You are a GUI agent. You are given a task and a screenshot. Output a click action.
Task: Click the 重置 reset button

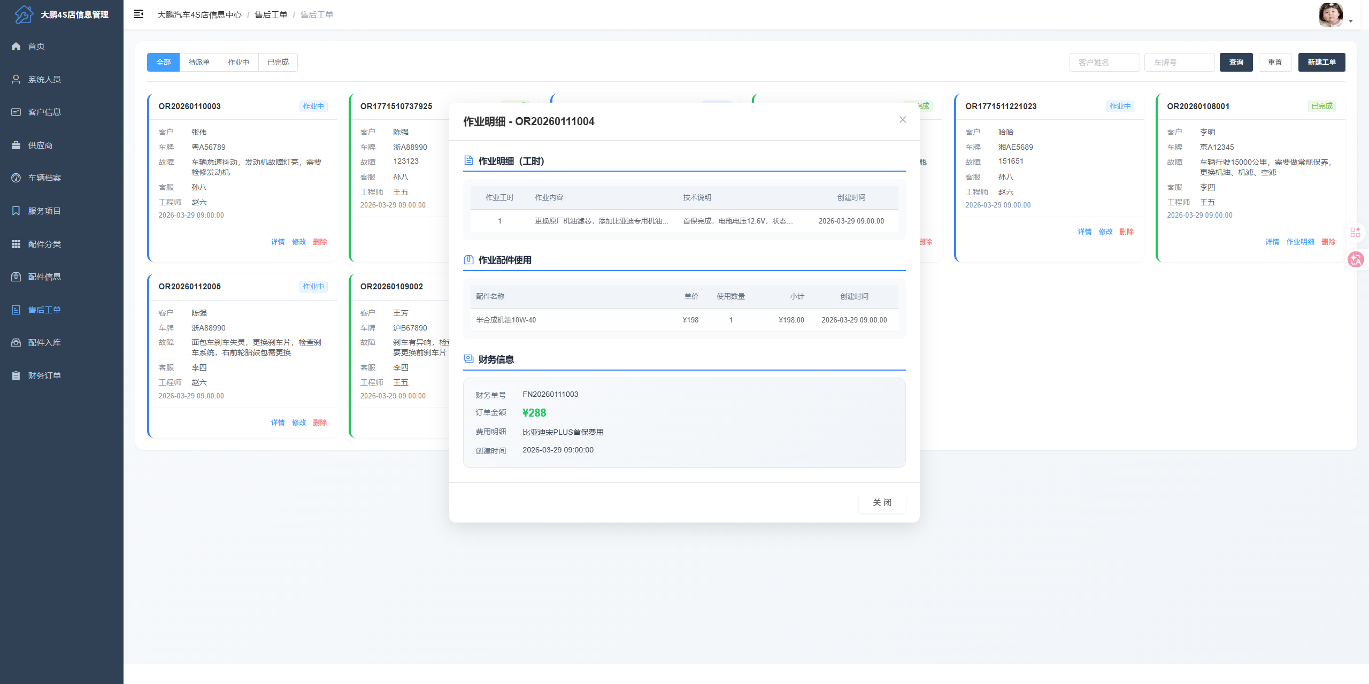click(x=1275, y=62)
